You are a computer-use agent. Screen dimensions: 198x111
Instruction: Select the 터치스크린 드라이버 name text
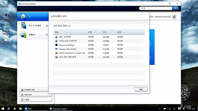(68, 41)
